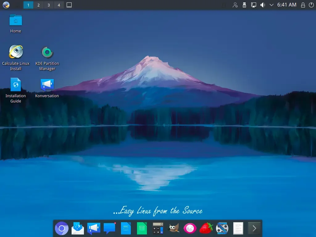Open the mail client in the dock
Screen dimensions: 316x237
pos(78,228)
